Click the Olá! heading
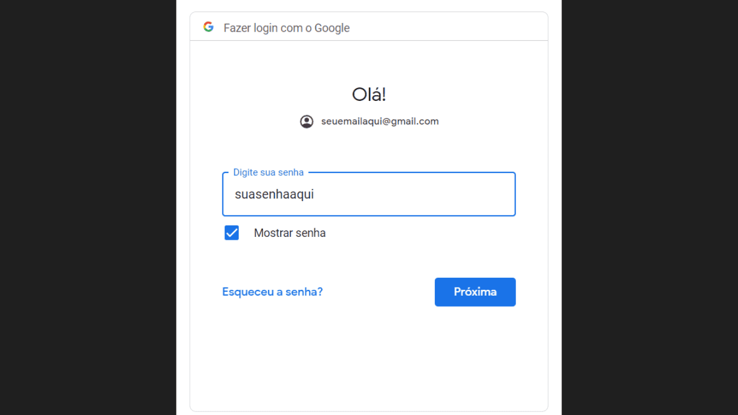Viewport: 738px width, 415px height. pos(369,94)
